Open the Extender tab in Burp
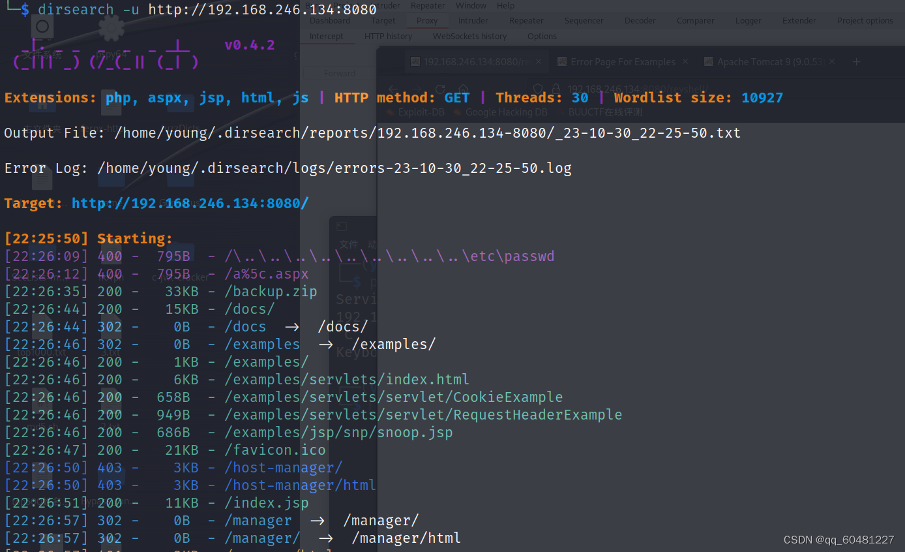The height and width of the screenshot is (552, 905). coord(799,21)
